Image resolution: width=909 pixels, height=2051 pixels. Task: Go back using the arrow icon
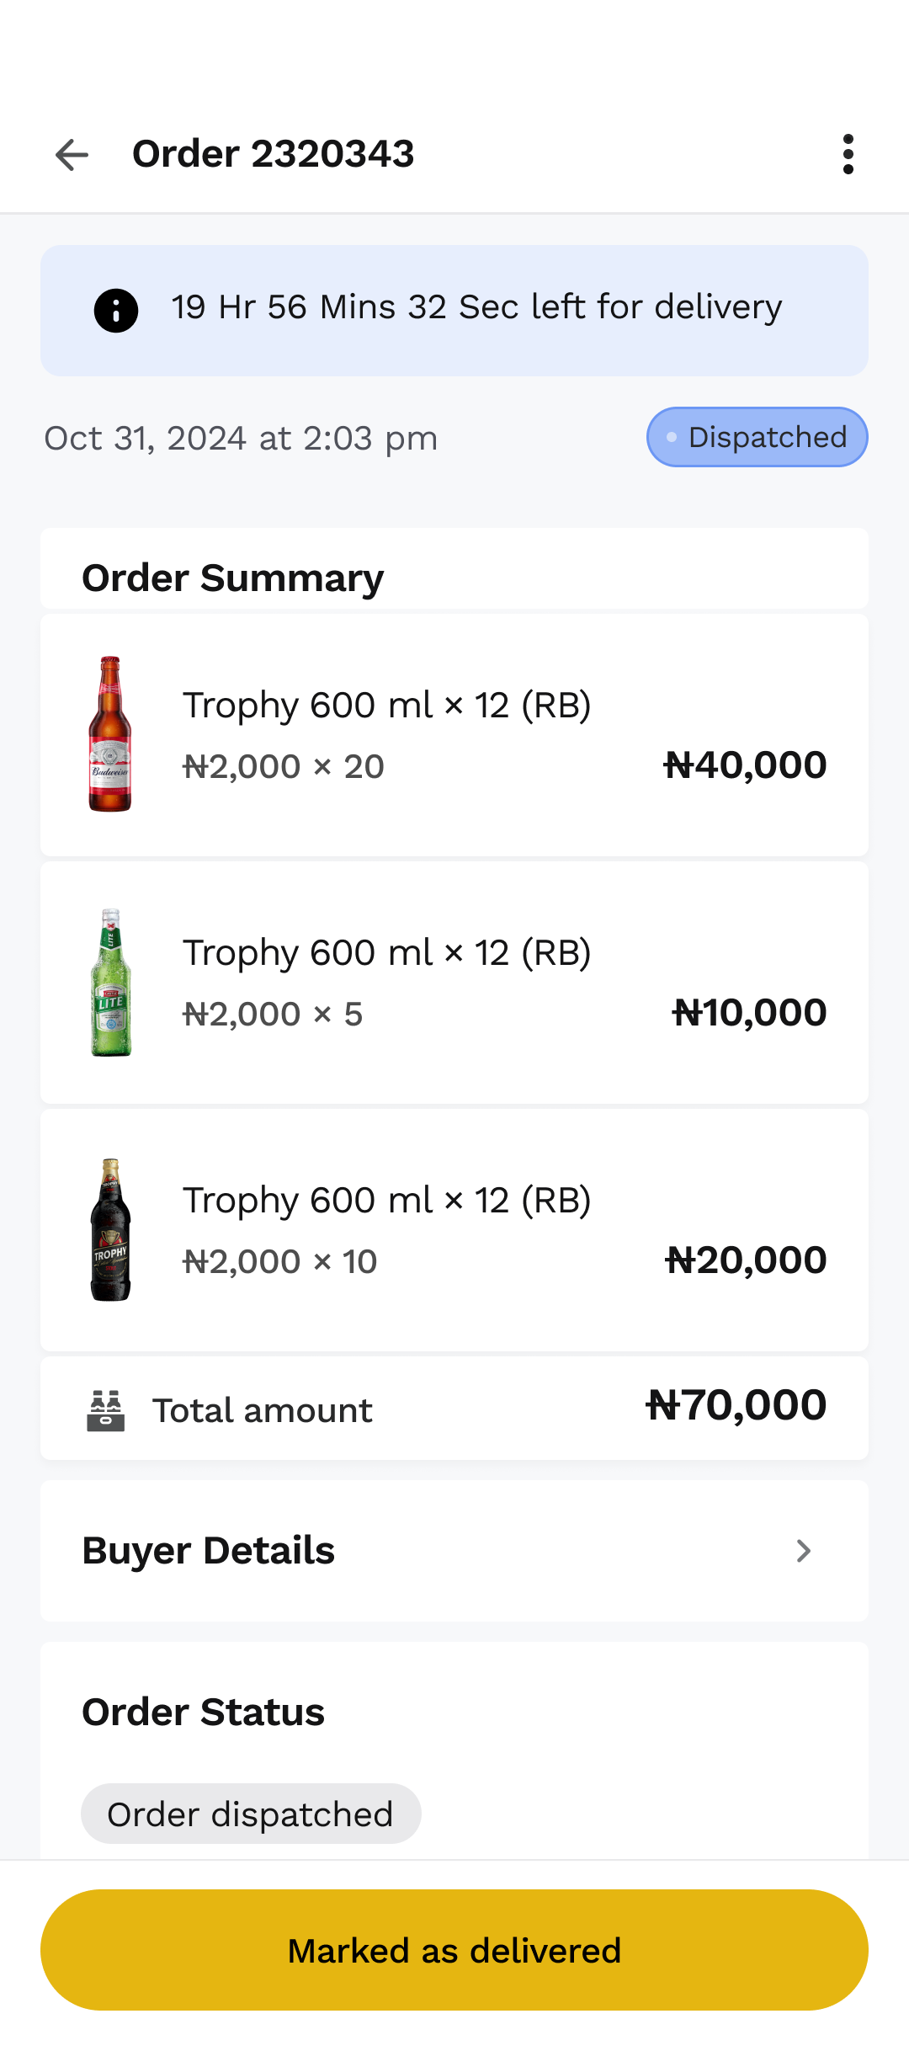72,155
